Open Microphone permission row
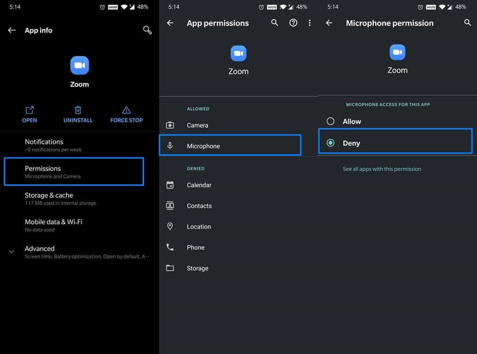The width and height of the screenshot is (477, 354). 230,145
